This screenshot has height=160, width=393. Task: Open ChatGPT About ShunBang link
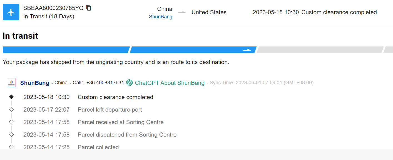170,83
